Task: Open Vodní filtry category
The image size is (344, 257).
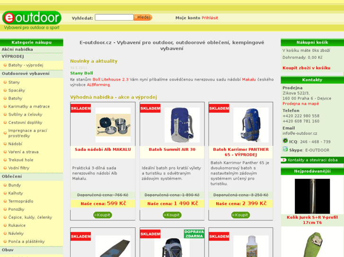Action: [18, 168]
